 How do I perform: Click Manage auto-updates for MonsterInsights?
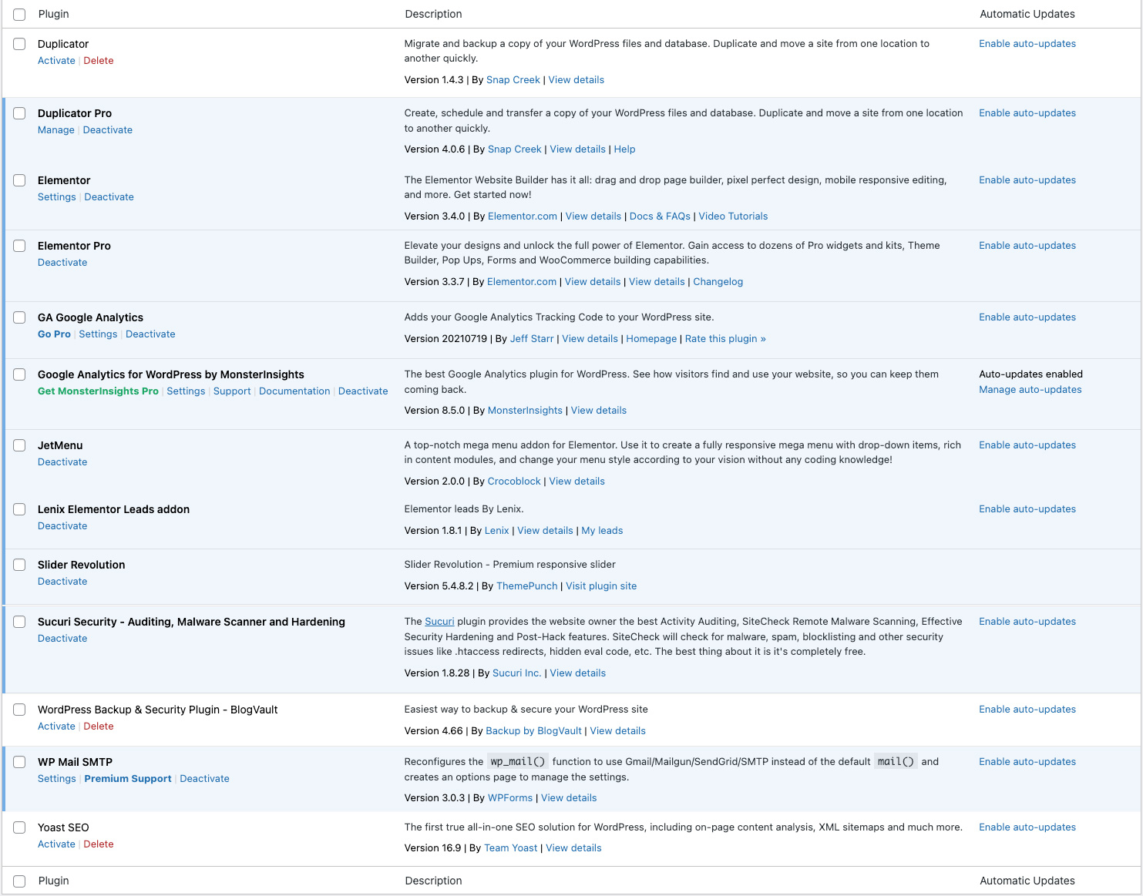[1030, 390]
